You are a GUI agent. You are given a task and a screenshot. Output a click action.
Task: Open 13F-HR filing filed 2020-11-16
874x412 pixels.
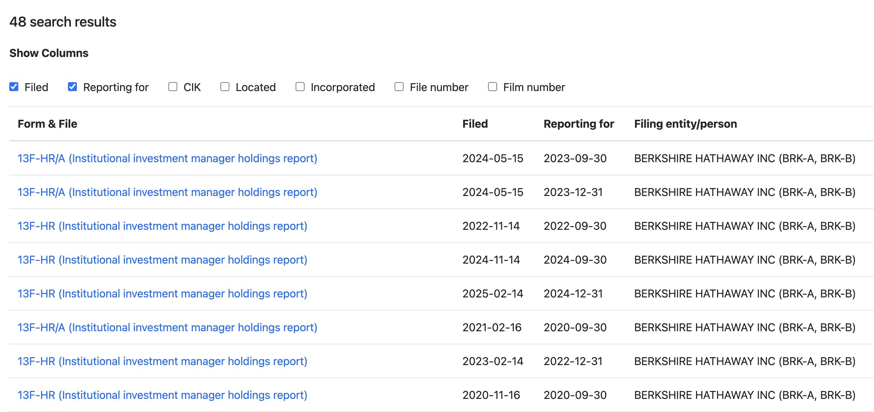point(162,395)
